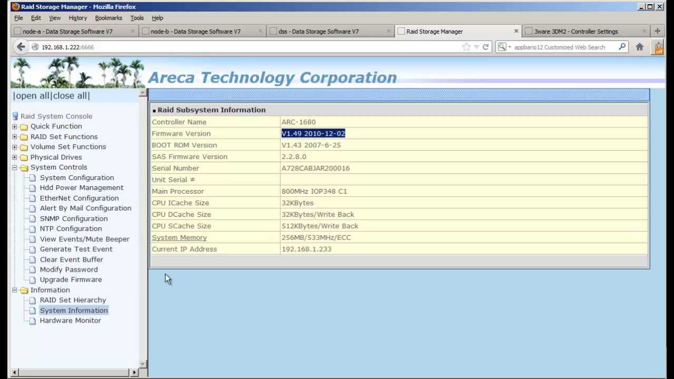Click the close all link
Image resolution: width=674 pixels, height=379 pixels.
coord(70,96)
